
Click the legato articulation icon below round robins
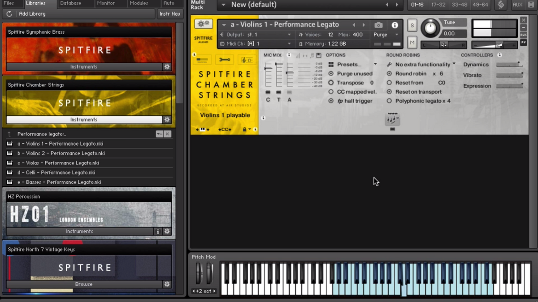click(392, 119)
